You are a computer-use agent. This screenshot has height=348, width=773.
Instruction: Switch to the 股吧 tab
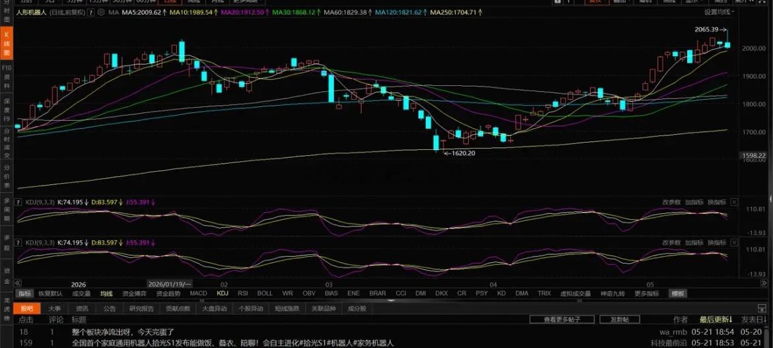click(x=27, y=308)
